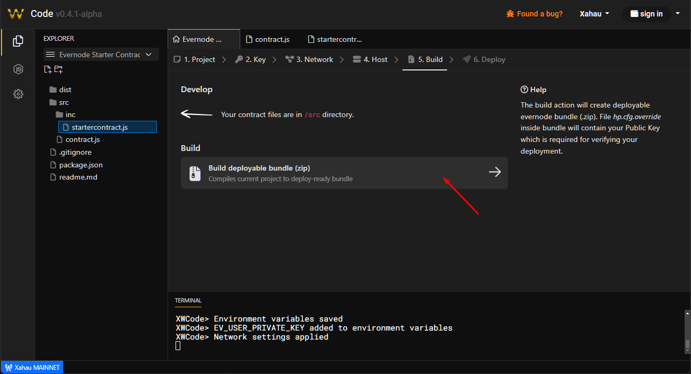Viewport: 691px width, 374px height.
Task: Click the hamburger icon of project selector
Action: click(50, 55)
